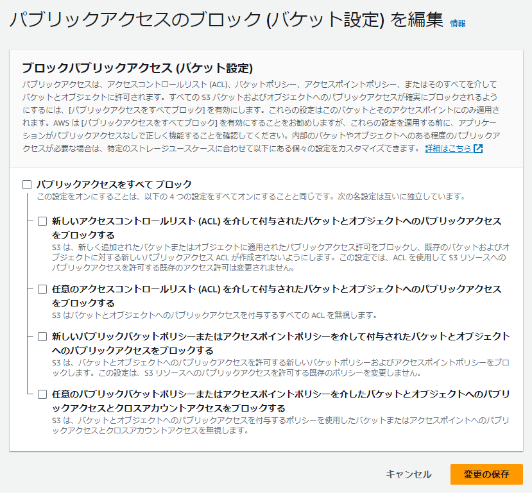Click label beginning '新しいパブリックバケットポリシー'

(281, 343)
